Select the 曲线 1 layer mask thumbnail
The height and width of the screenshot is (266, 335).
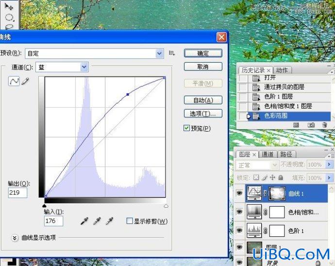(x=277, y=193)
